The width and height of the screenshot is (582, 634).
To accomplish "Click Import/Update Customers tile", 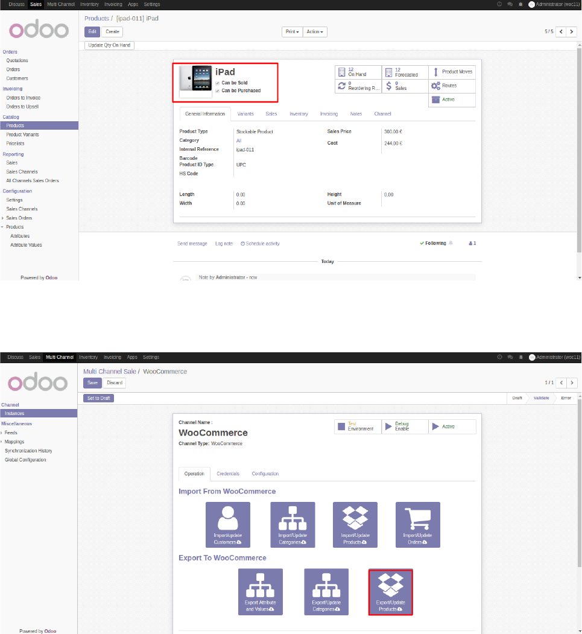I will [228, 525].
